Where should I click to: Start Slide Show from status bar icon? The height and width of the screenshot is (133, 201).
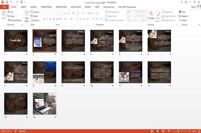[169, 131]
